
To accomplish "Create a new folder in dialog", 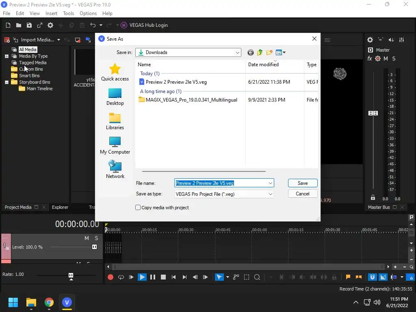I will click(x=269, y=52).
